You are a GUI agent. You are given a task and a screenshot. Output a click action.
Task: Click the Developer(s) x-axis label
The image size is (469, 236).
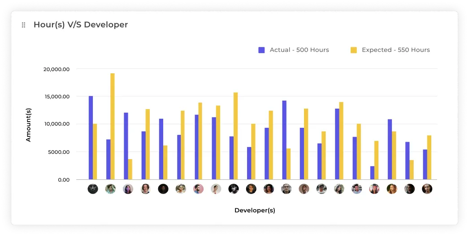point(255,210)
